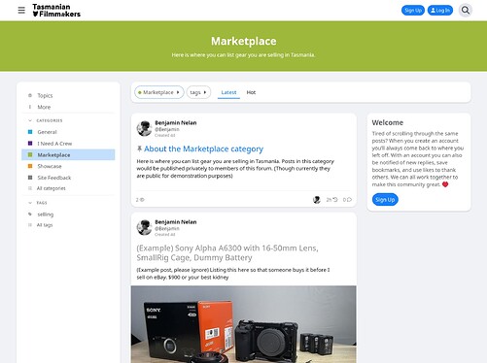Open All categories link

coord(51,188)
